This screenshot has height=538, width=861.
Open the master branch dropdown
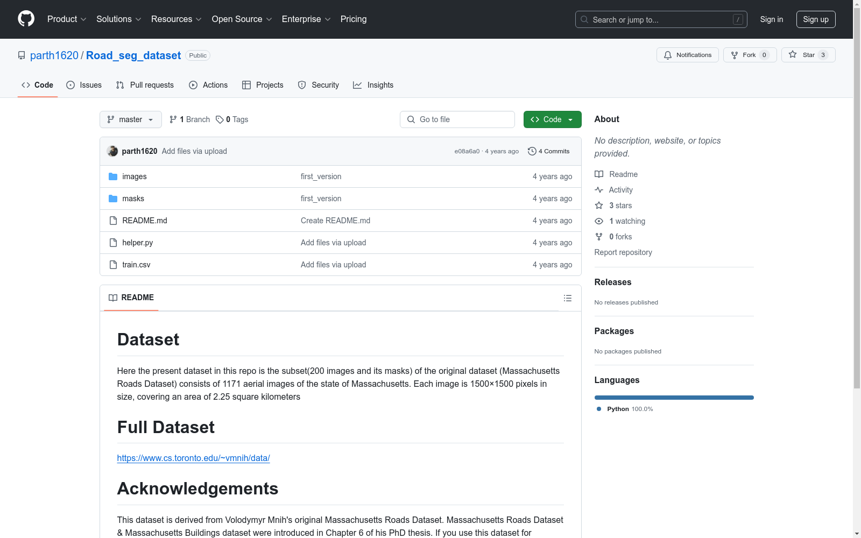pyautogui.click(x=131, y=119)
